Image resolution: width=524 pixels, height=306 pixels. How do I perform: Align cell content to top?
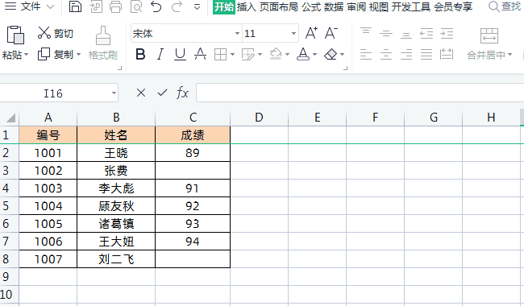point(366,32)
